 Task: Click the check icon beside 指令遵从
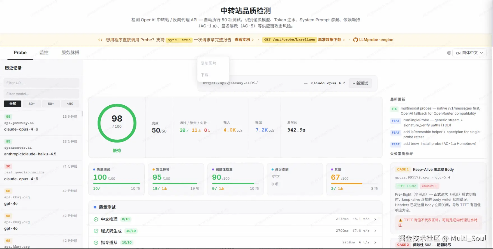(x=96, y=243)
